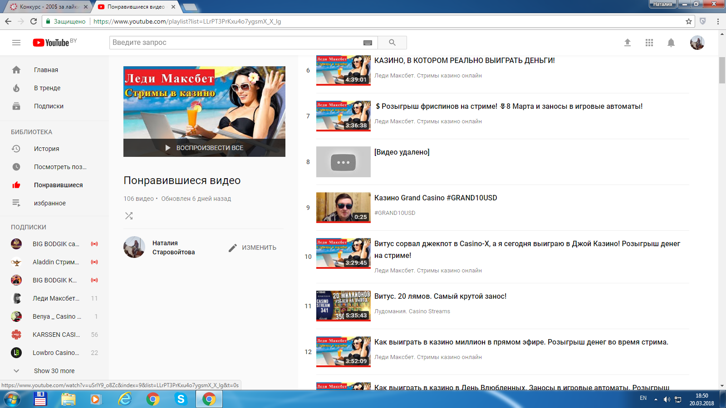Open the notifications bell
This screenshot has width=726, height=408.
671,43
